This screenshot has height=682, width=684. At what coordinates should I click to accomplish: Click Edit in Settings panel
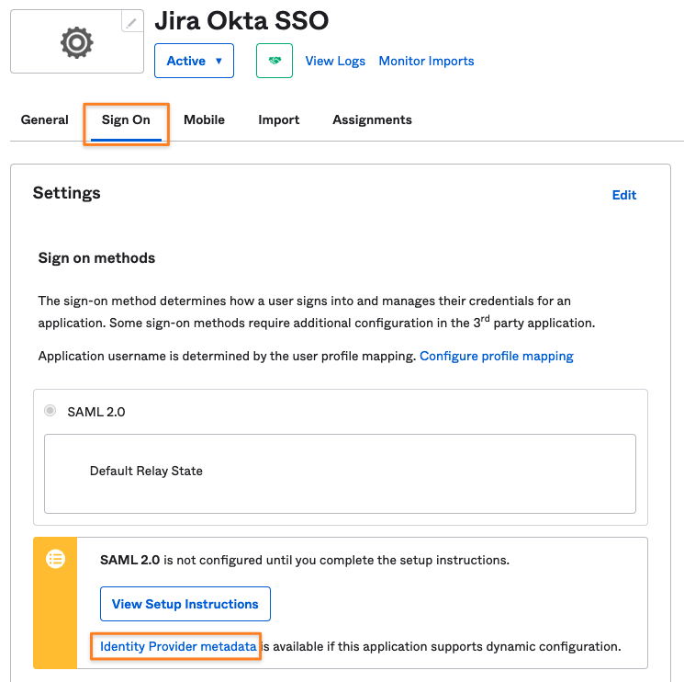(623, 195)
